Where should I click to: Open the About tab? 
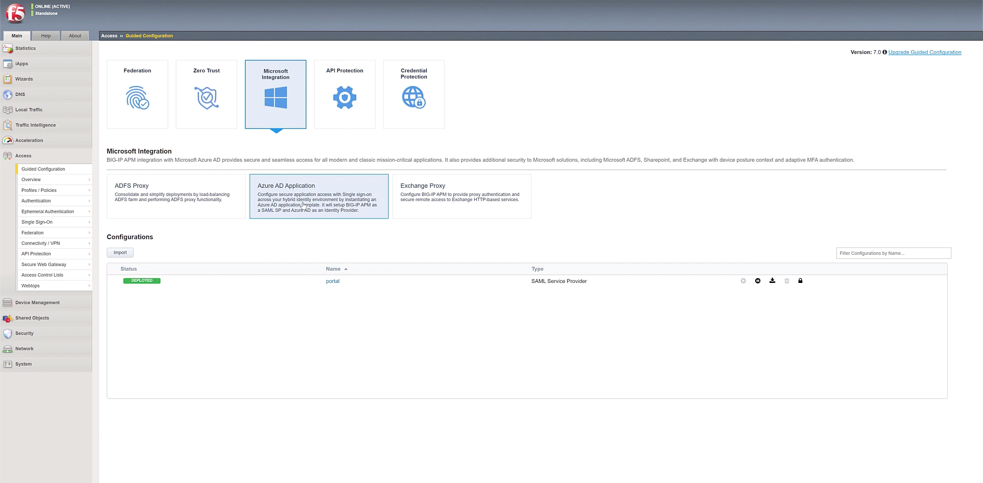coord(75,36)
